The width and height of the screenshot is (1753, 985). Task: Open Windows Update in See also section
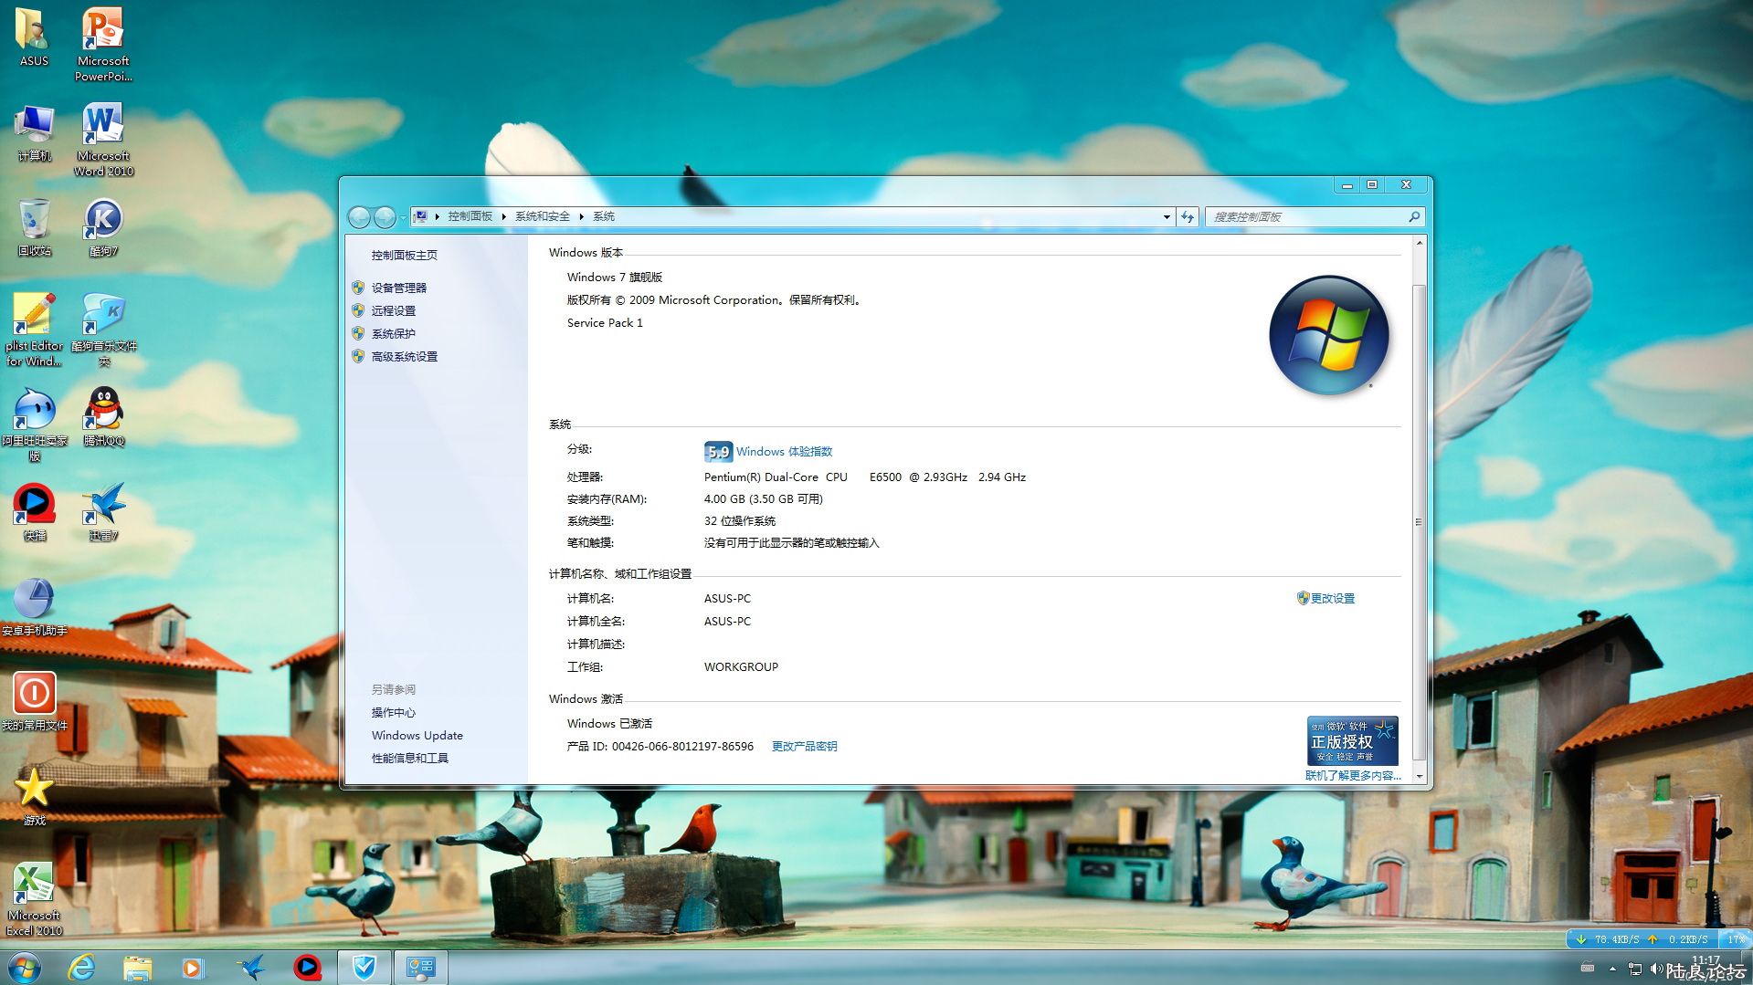click(417, 736)
